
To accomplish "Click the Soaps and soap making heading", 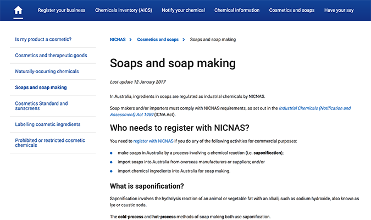I will coord(173,63).
